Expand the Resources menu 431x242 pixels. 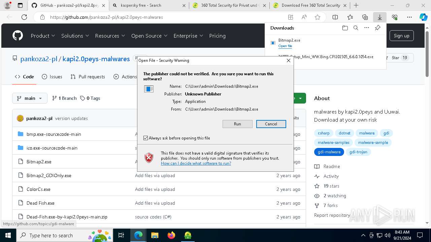coord(110,36)
